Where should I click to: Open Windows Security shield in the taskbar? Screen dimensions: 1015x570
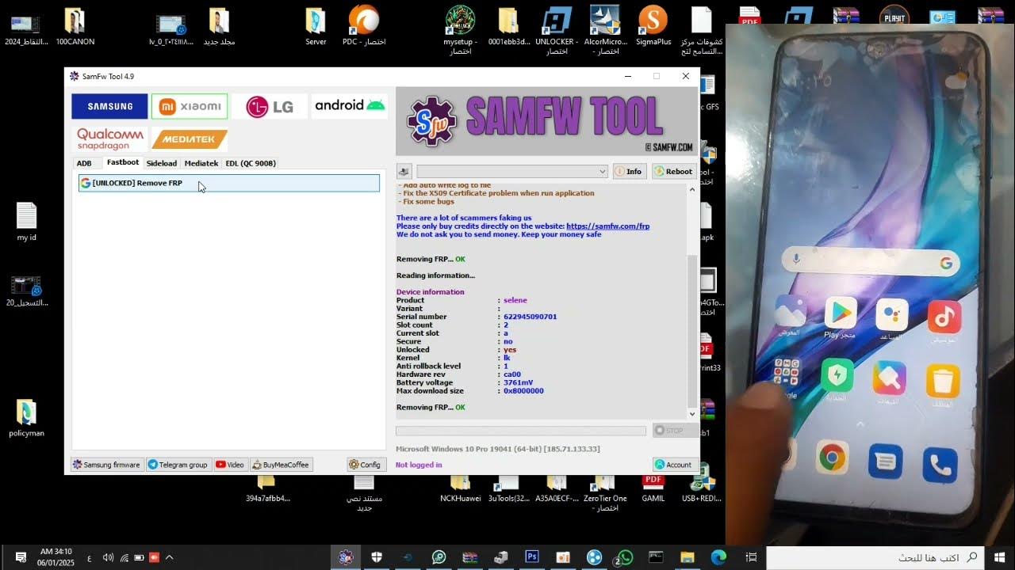click(377, 557)
